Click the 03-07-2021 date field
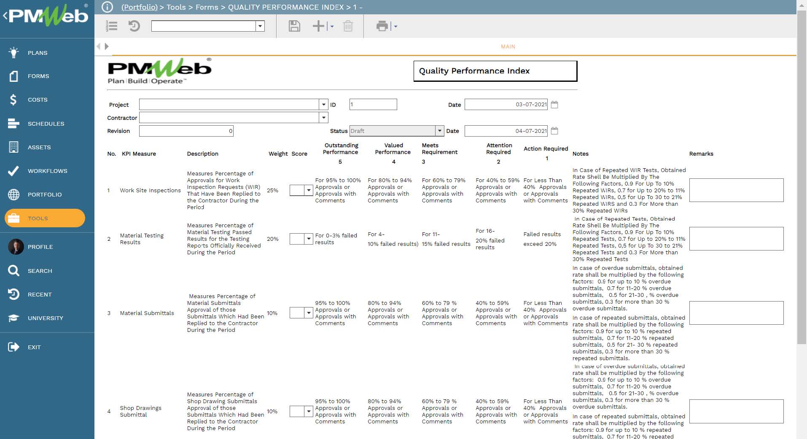The height and width of the screenshot is (439, 807). (x=506, y=104)
